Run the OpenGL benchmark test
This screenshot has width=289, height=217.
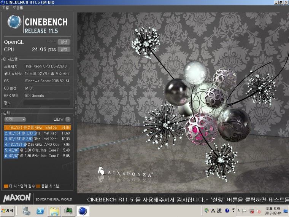click(x=64, y=42)
